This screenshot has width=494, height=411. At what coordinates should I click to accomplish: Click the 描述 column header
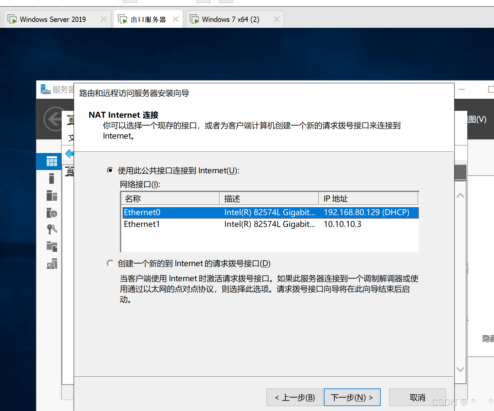point(269,198)
